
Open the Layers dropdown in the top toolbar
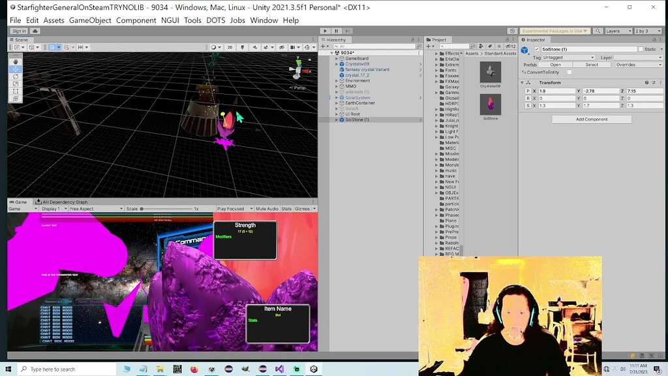618,31
